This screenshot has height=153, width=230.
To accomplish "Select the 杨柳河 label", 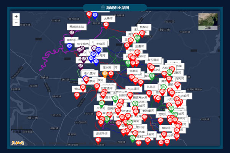I will pyautogui.click(x=144, y=27).
